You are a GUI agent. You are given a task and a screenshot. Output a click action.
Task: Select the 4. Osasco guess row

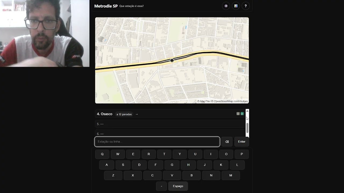click(170, 114)
